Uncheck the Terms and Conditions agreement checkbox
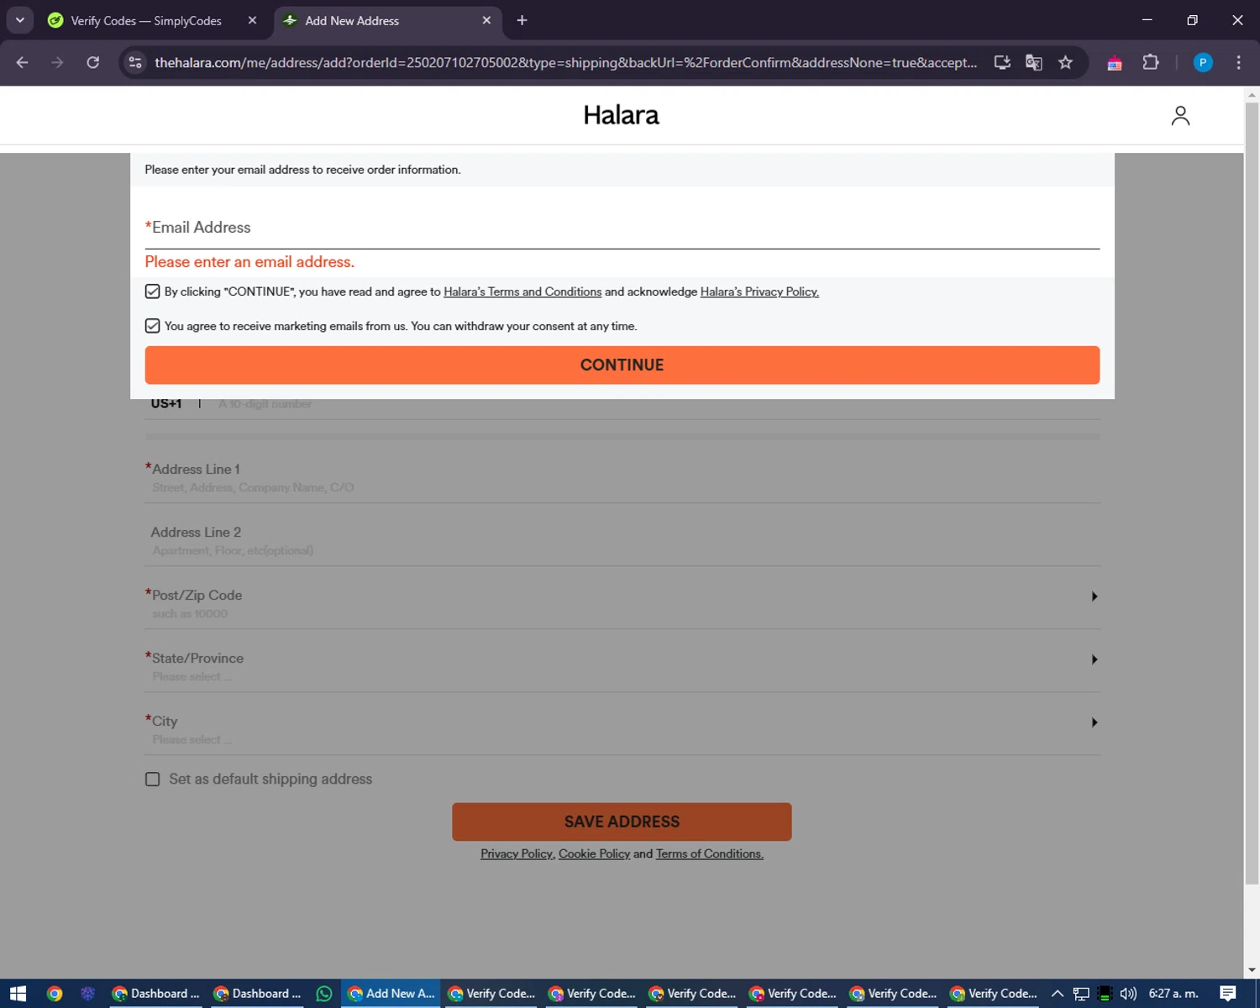Image resolution: width=1260 pixels, height=1008 pixels. (x=152, y=291)
